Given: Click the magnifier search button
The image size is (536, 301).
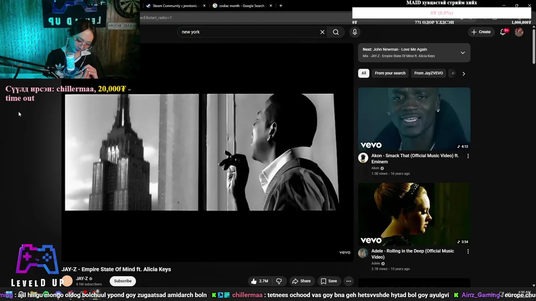Looking at the screenshot, I should pyautogui.click(x=336, y=32).
